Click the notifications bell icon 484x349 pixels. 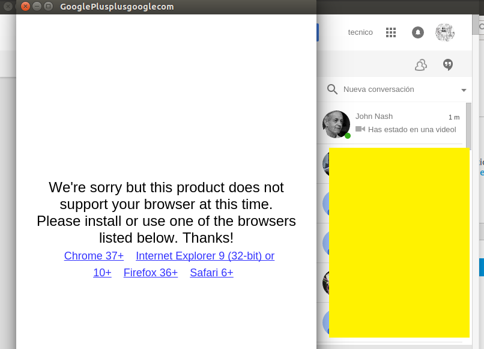tap(418, 32)
